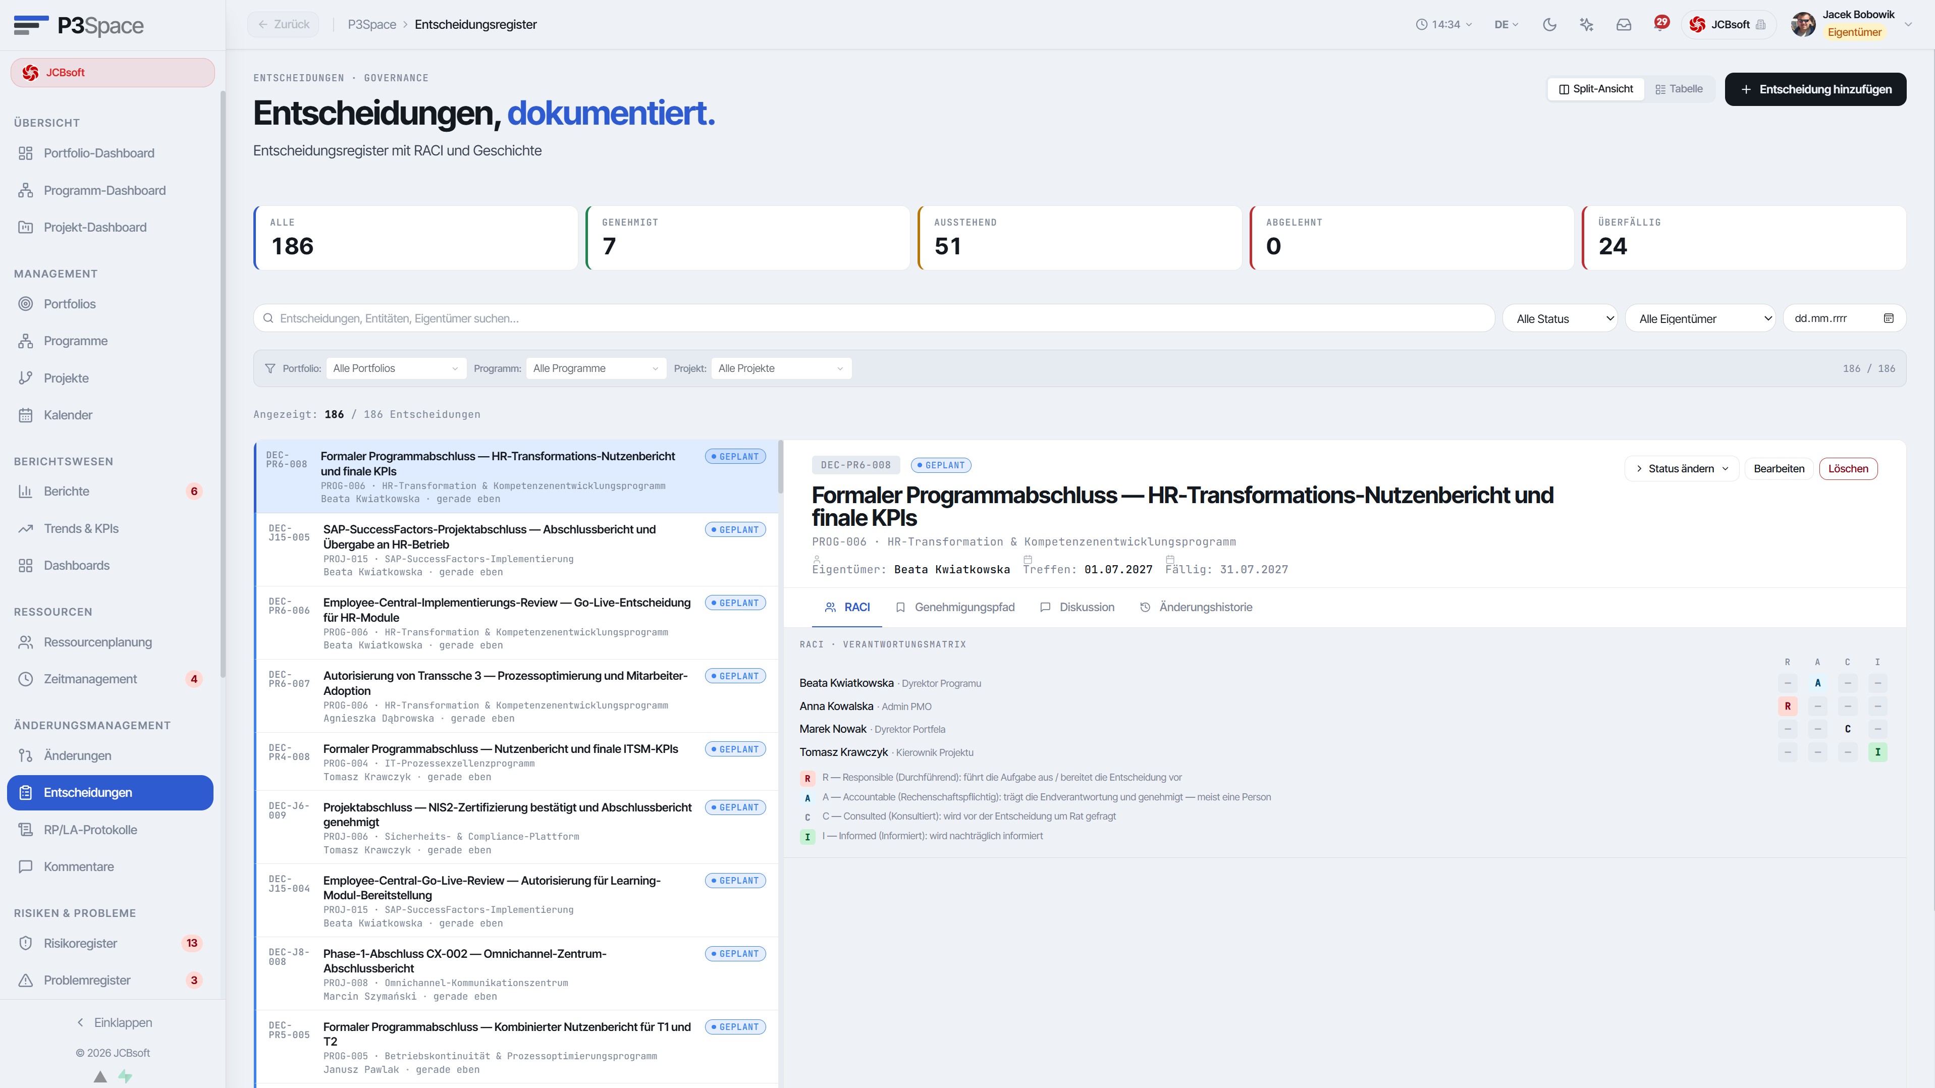Switch to Tabelle view
Screen dimensions: 1935x1088
point(1679,89)
